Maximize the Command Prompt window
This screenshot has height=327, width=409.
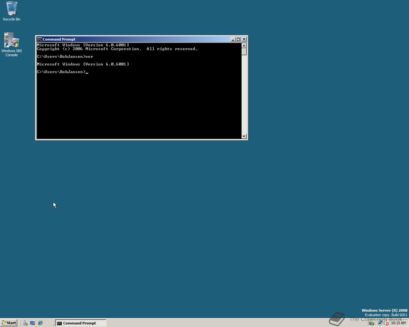[x=238, y=39]
